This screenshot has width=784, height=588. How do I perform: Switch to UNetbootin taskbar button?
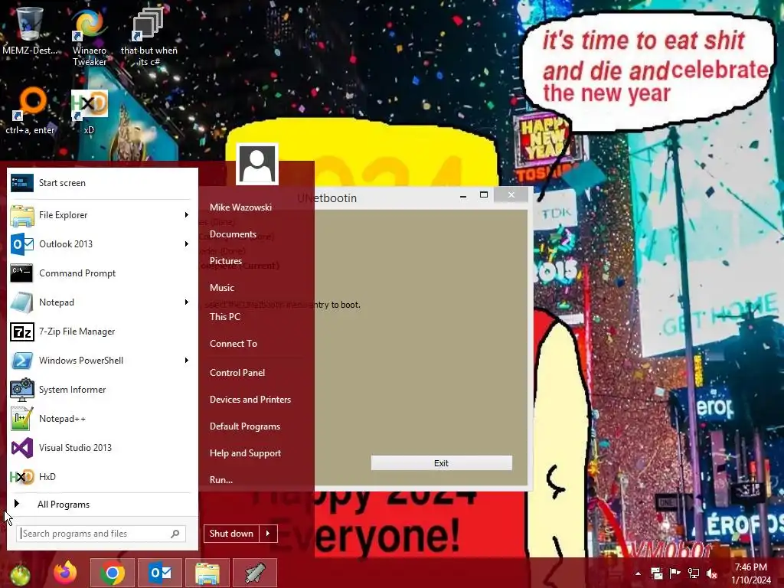point(255,573)
